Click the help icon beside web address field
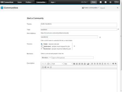This screenshot has height=92, width=122. coord(100,37)
